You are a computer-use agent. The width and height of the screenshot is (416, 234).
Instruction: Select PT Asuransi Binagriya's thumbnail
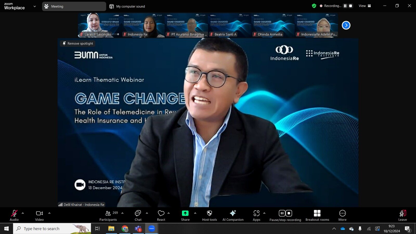pos(186,25)
